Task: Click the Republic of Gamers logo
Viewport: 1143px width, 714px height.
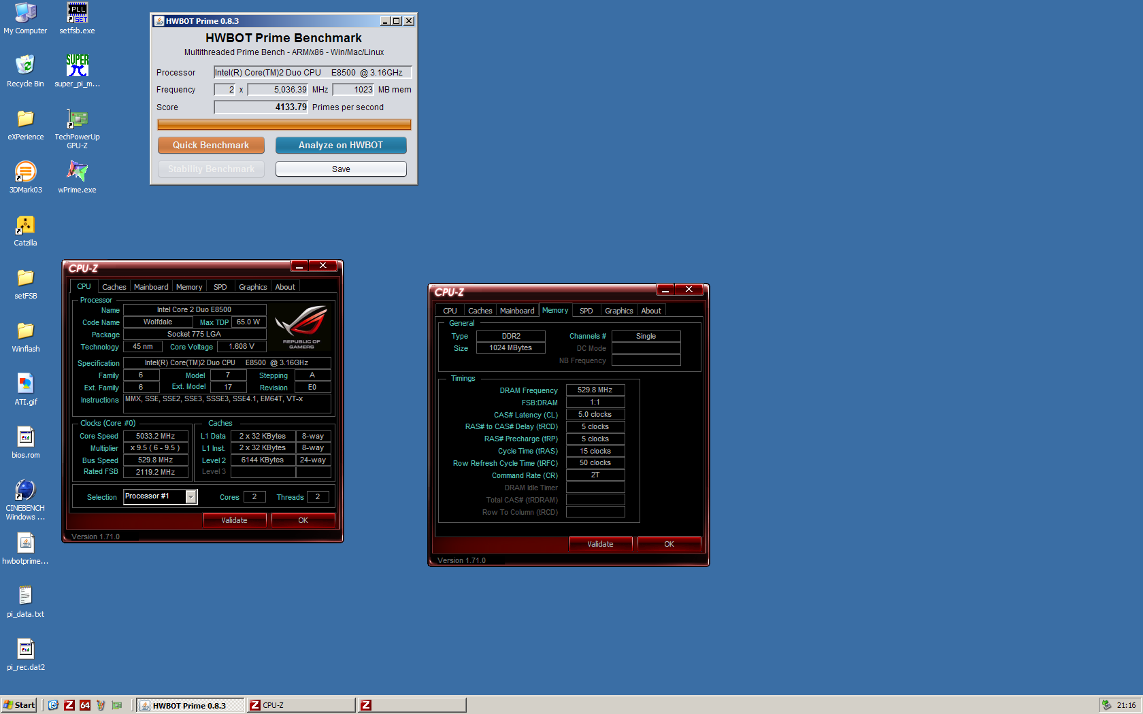Action: click(x=301, y=327)
